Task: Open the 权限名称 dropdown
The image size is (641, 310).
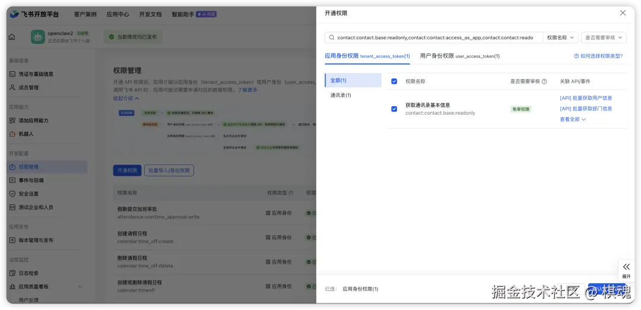Action: pos(560,37)
